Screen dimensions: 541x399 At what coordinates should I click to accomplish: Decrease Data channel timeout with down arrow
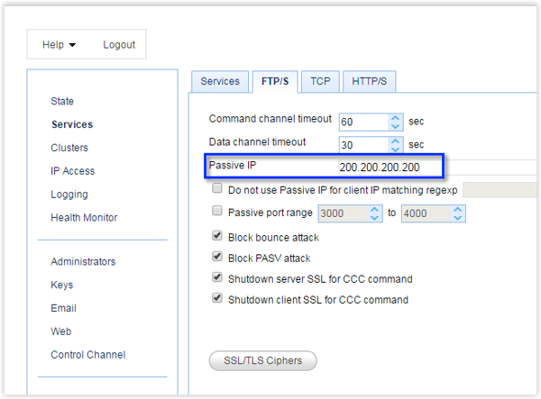pos(395,149)
